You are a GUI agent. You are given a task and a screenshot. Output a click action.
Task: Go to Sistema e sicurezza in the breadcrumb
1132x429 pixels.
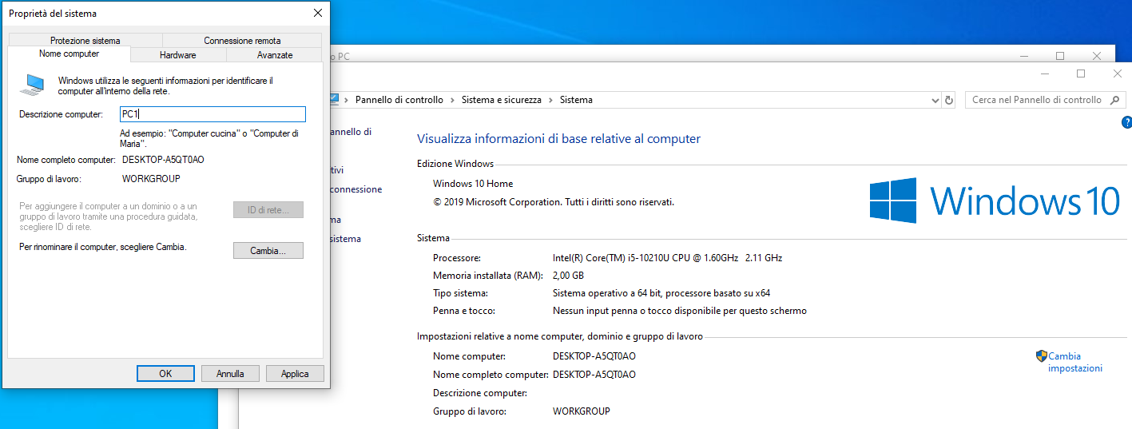tap(502, 100)
